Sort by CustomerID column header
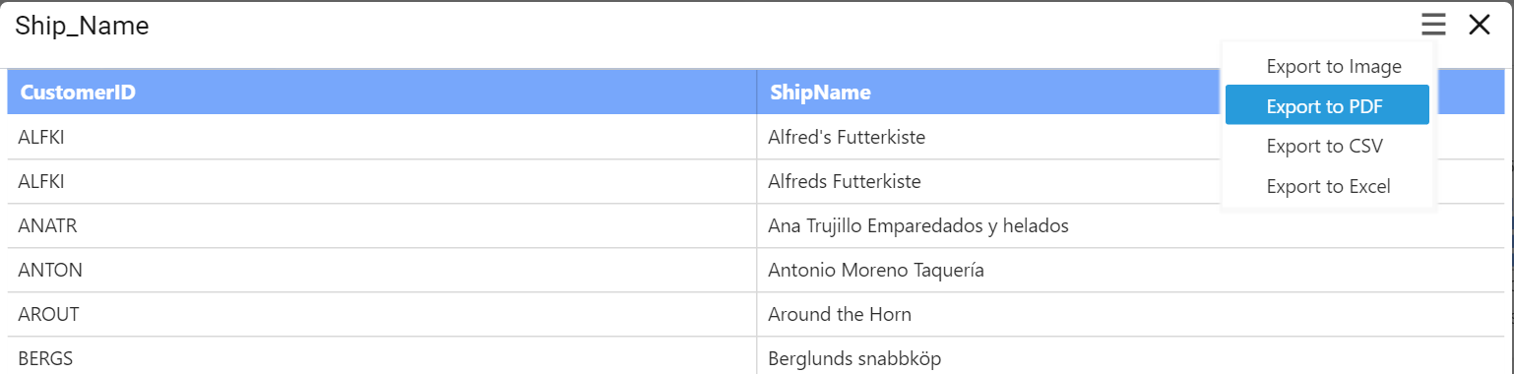This screenshot has height=374, width=1514. (x=382, y=93)
